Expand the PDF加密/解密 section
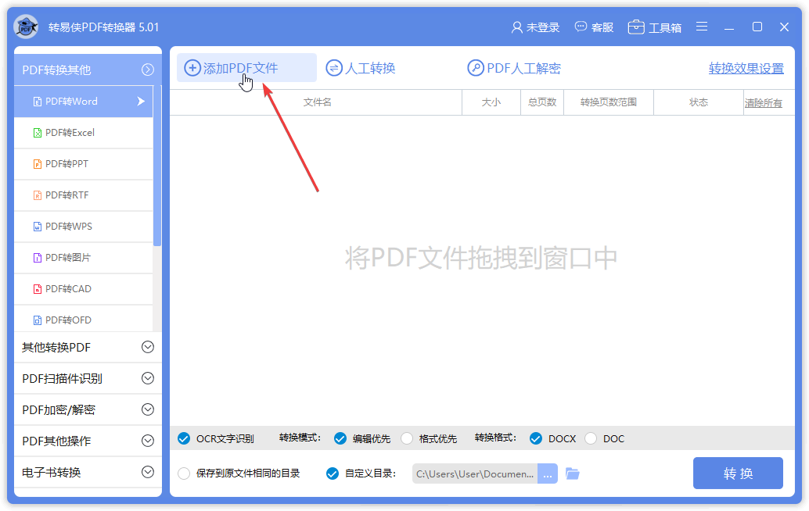The width and height of the screenshot is (809, 511). (147, 409)
